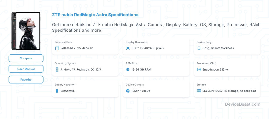Click the device body phone outline icon
Image resolution: width=269 pixels, height=119 pixels.
tap(199, 48)
